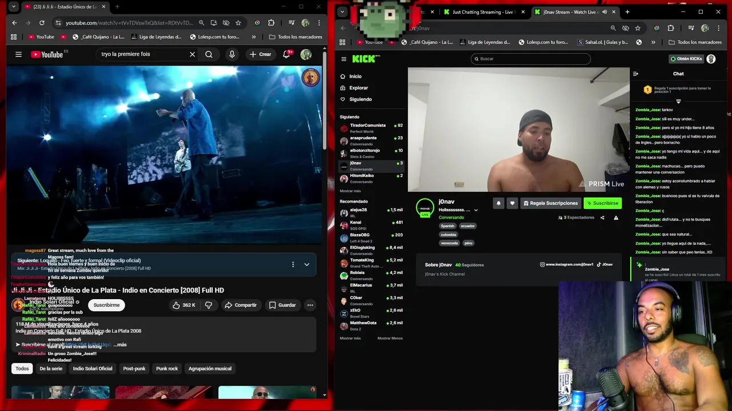Go back in the YouTube browser window
Screen dimensions: 732x411
coord(14,23)
